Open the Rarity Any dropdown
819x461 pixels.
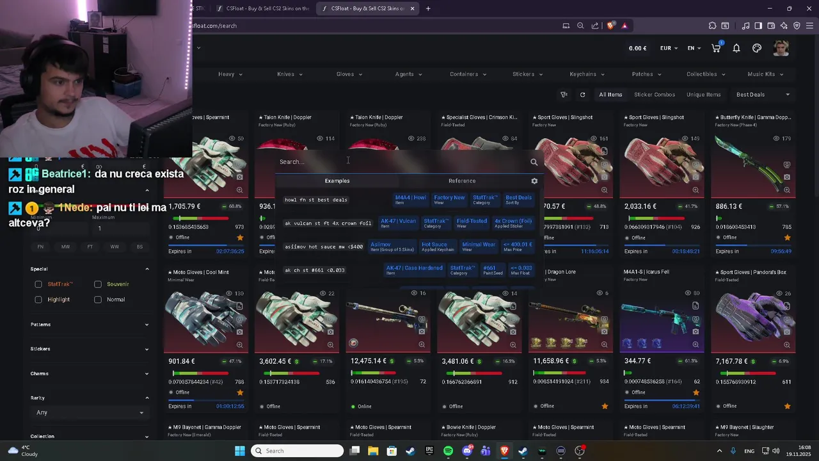pyautogui.click(x=90, y=412)
